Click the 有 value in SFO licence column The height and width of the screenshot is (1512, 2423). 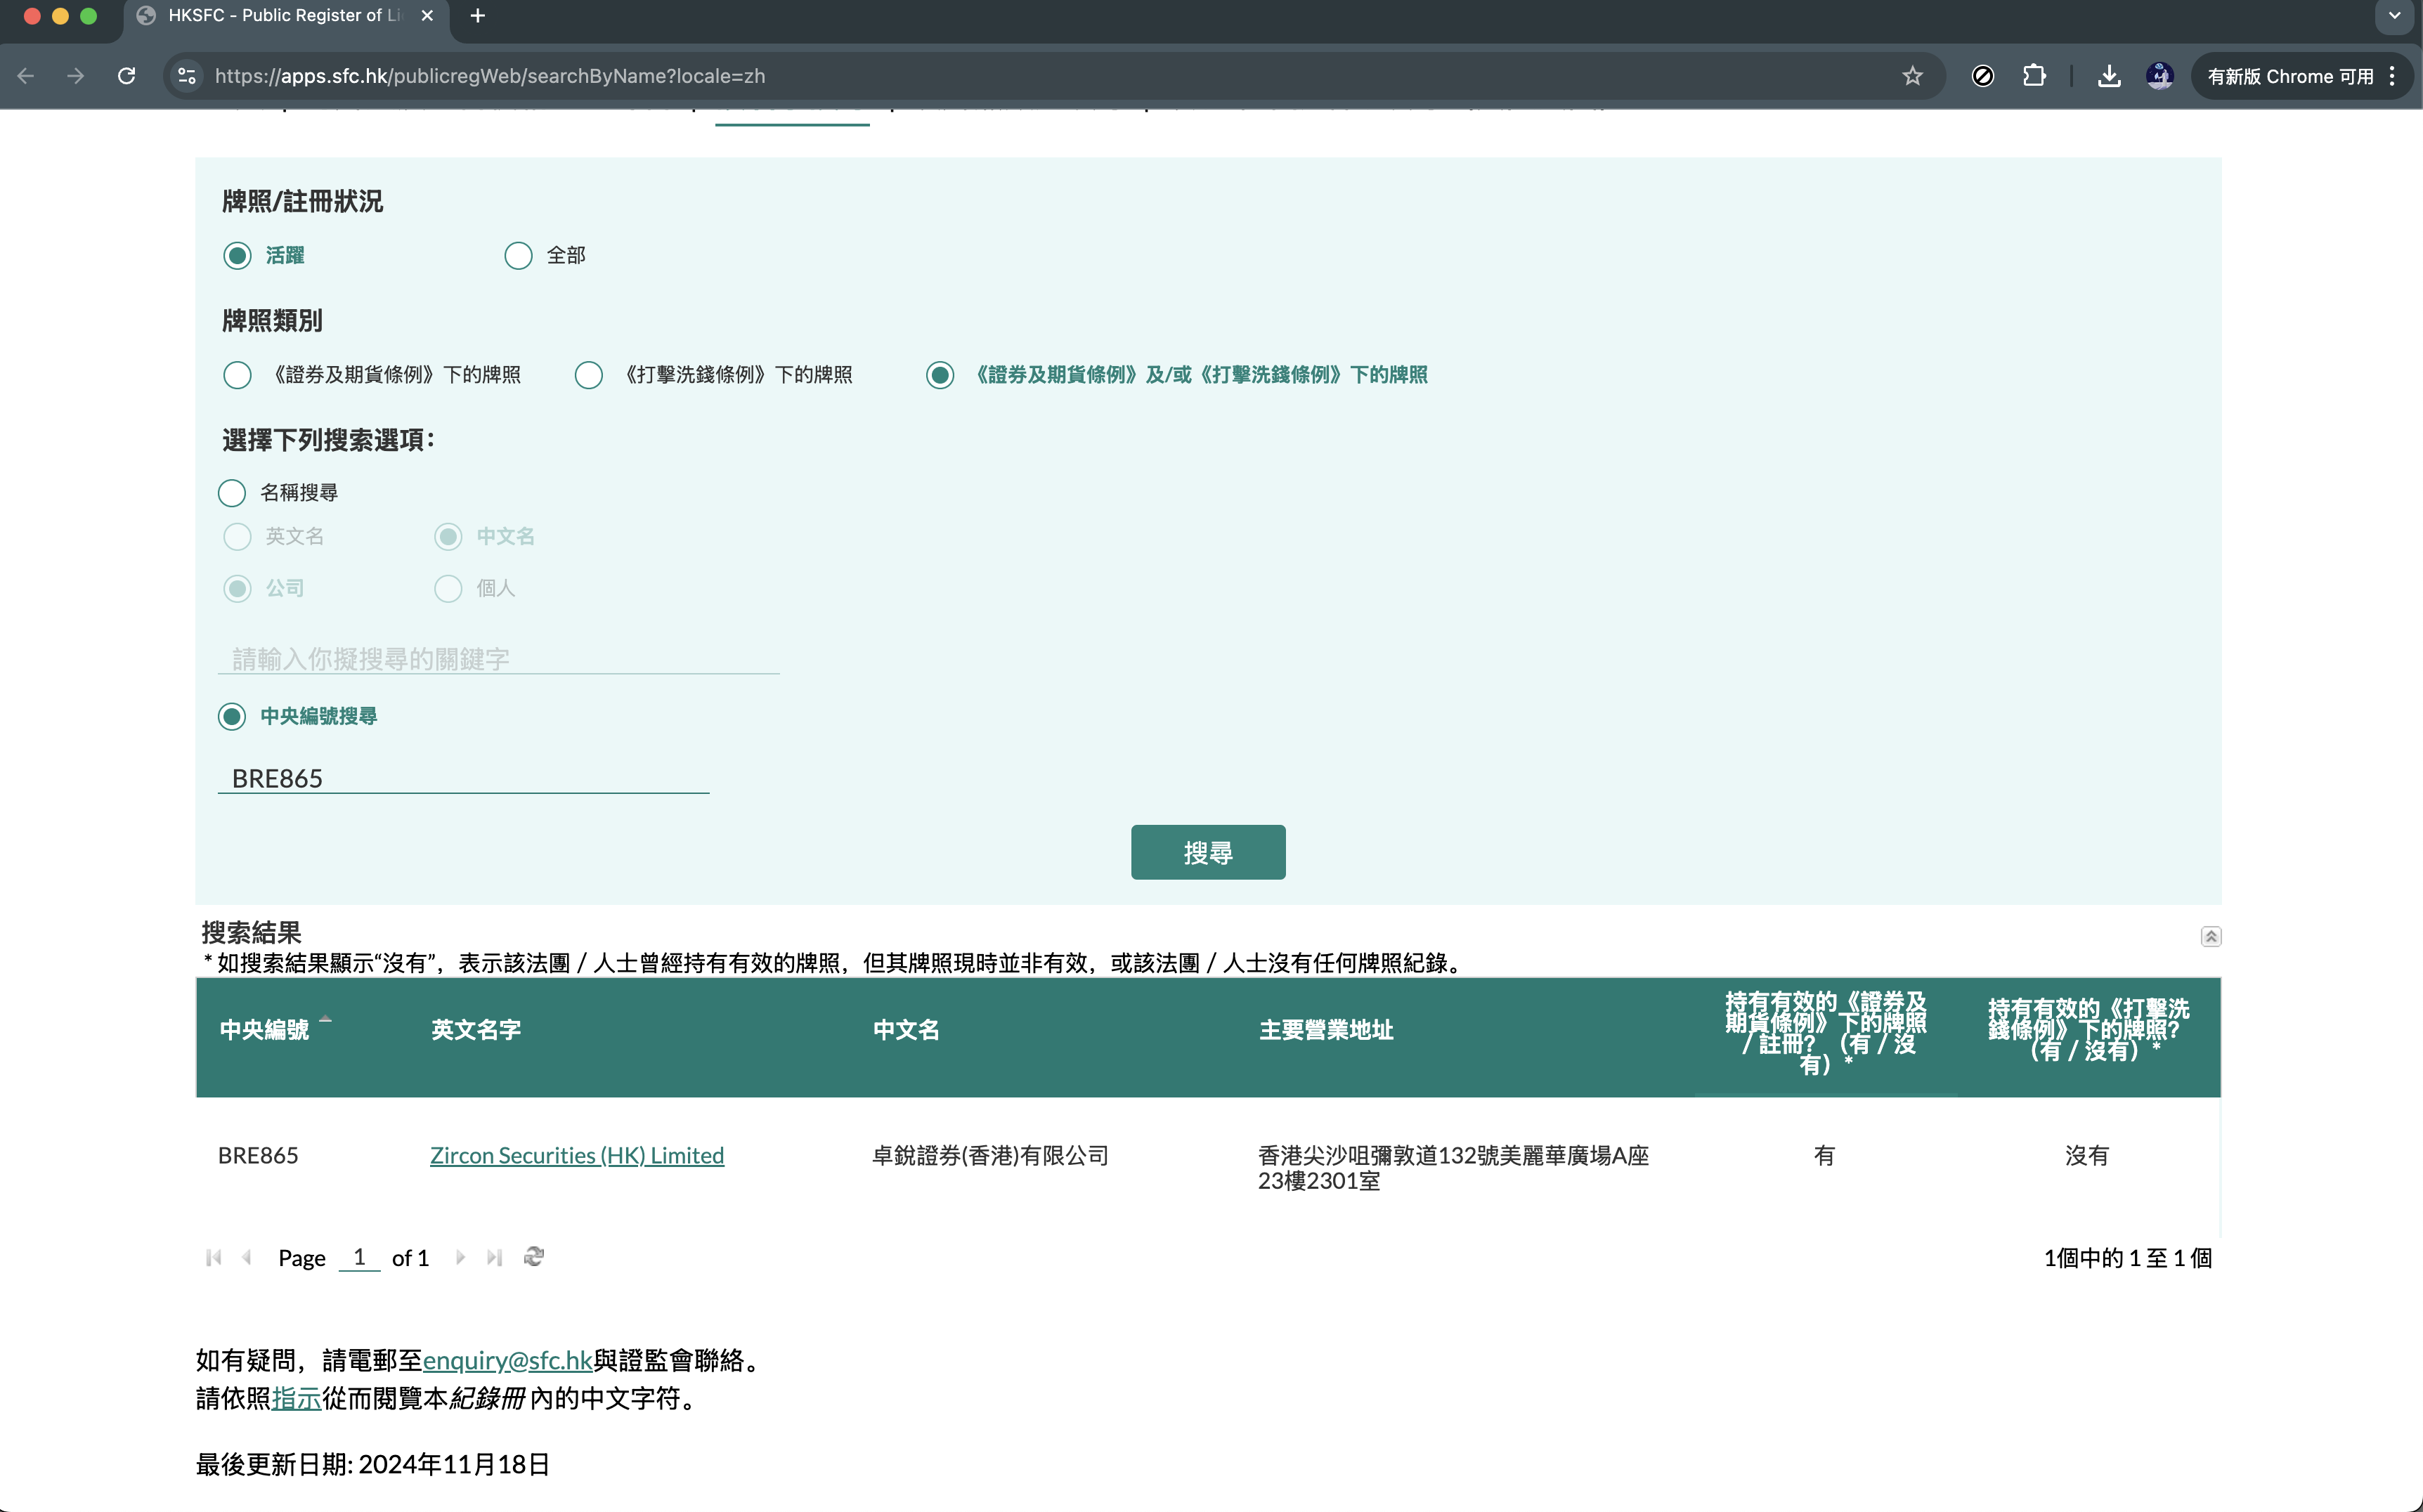click(1824, 1155)
